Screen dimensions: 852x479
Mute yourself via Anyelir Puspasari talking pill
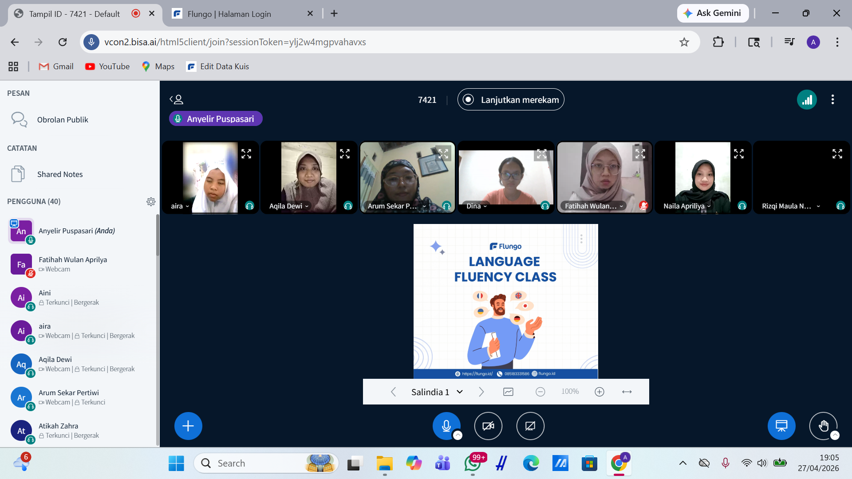click(216, 118)
